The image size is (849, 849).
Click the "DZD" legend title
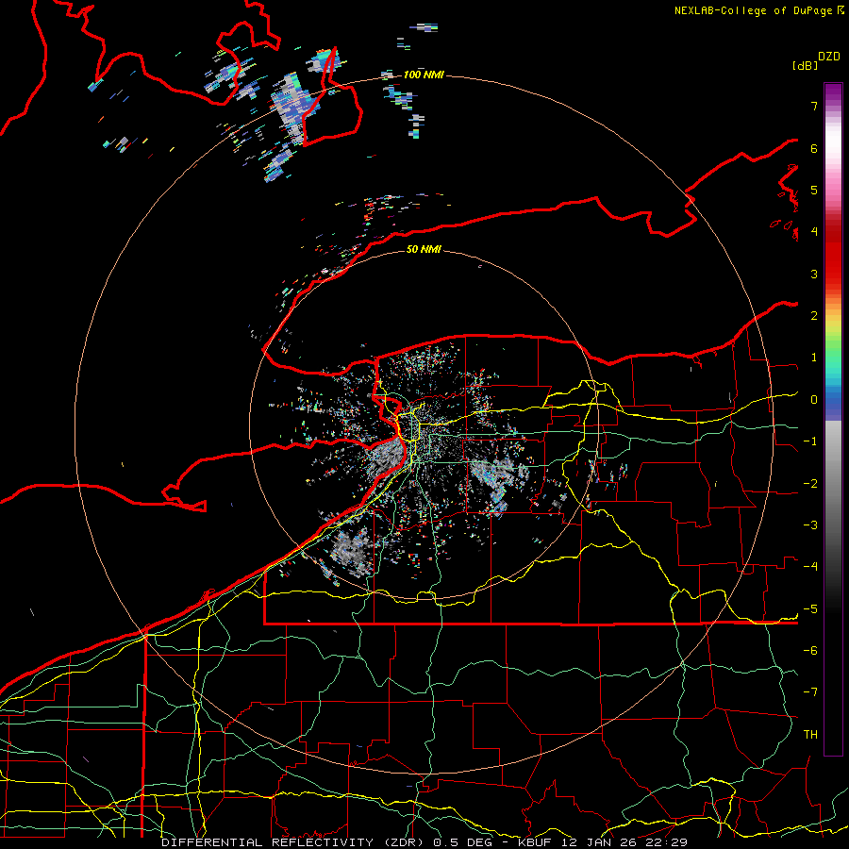829,57
